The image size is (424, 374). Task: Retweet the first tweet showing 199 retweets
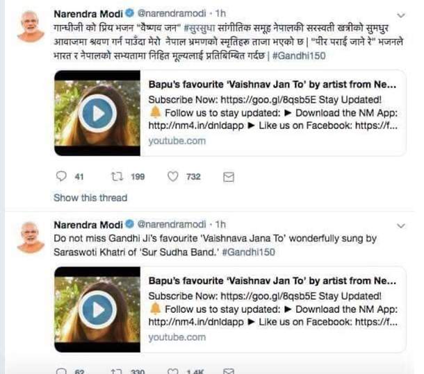pyautogui.click(x=117, y=177)
